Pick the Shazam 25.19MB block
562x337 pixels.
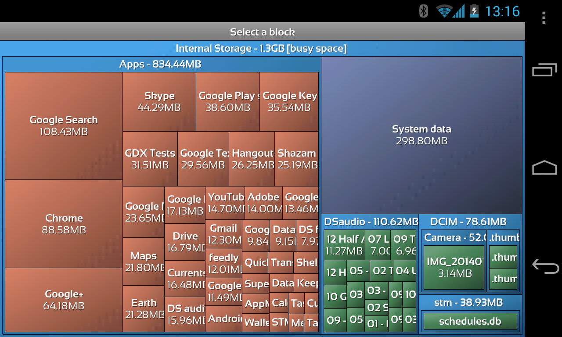pos(297,159)
